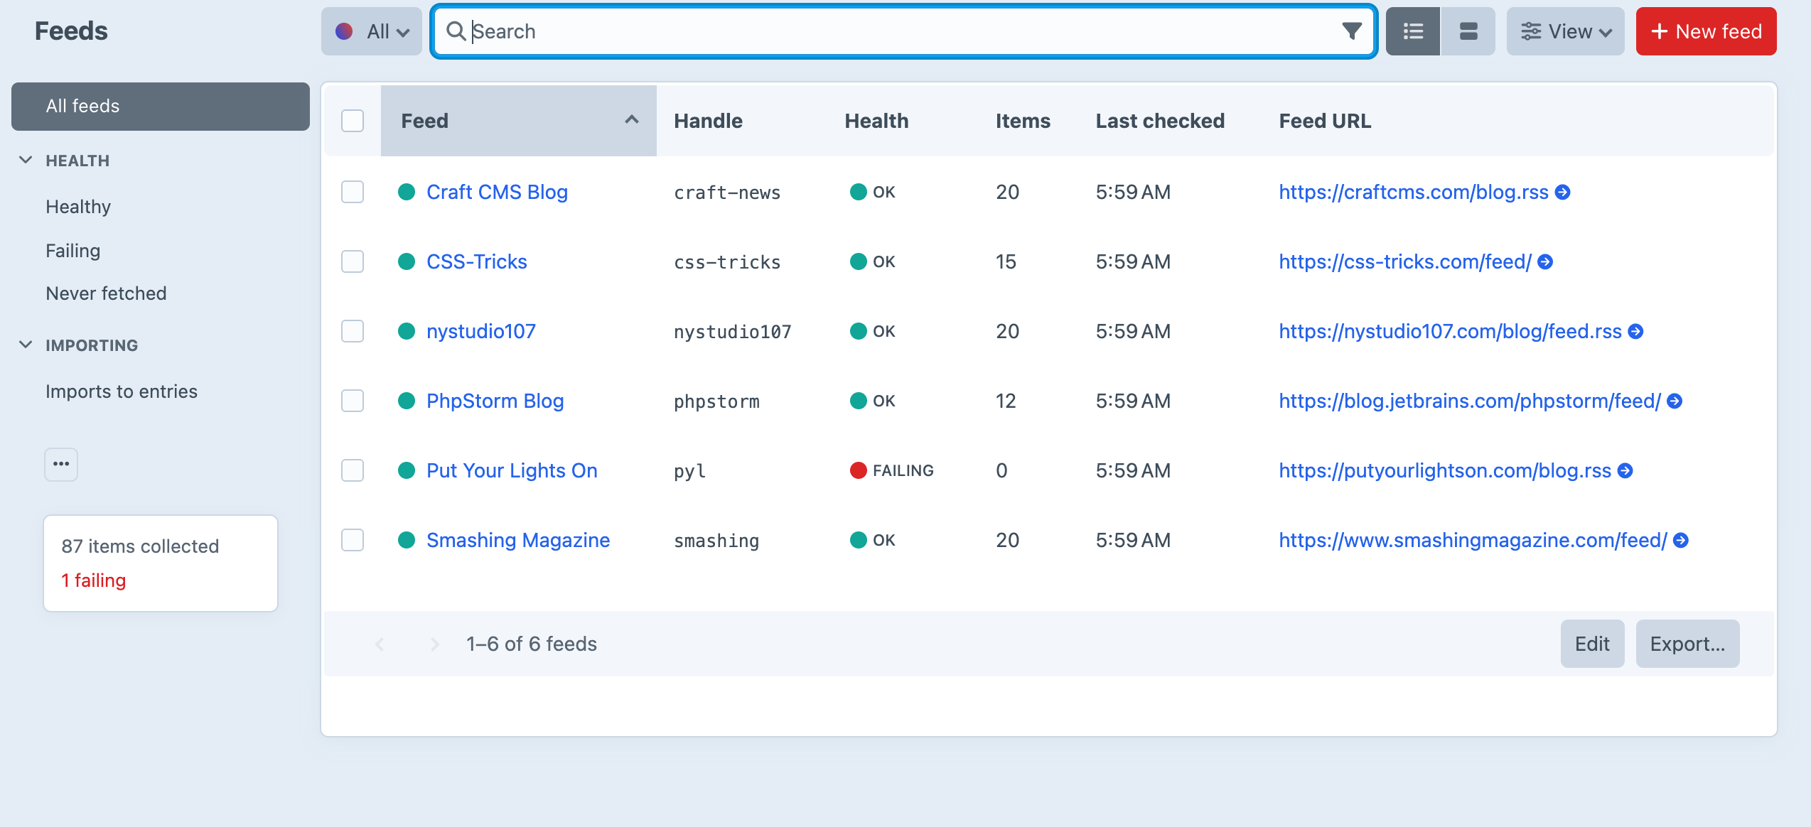Screen dimensions: 1811x827
Task: Click '1–6 of 6 feeds' pagination text
Action: tap(532, 644)
